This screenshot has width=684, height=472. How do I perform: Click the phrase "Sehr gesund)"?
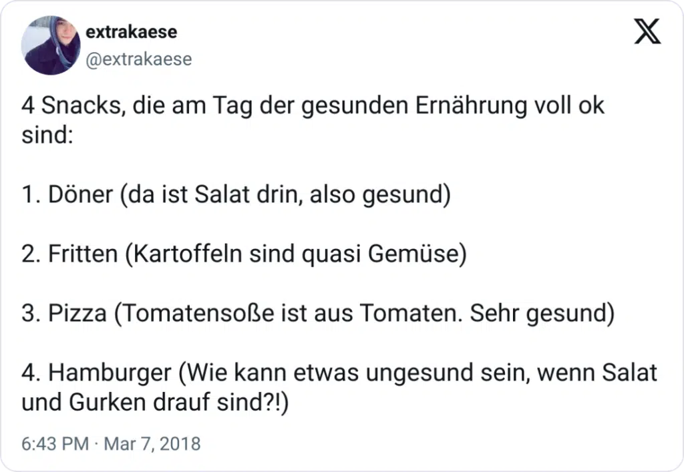point(542,314)
